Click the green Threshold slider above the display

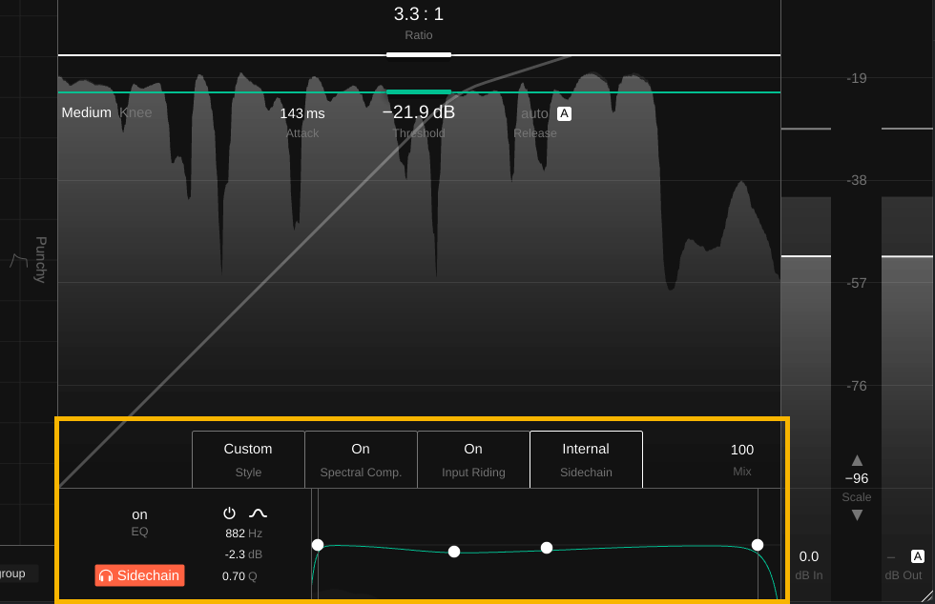tap(418, 91)
